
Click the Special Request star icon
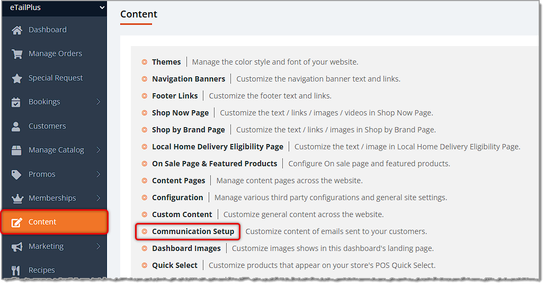[17, 78]
